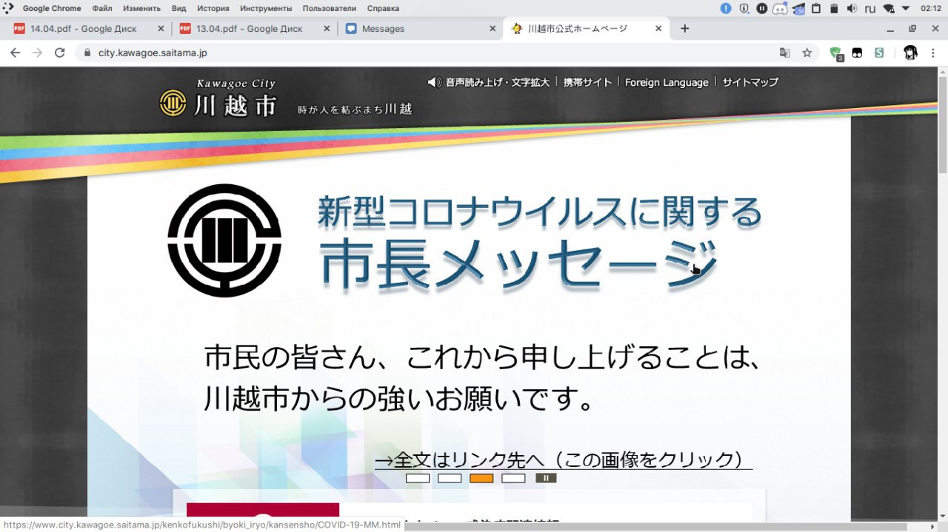948x532 pixels.
Task: Switch to 14.04.pdf Google Диск tab
Action: pyautogui.click(x=88, y=29)
